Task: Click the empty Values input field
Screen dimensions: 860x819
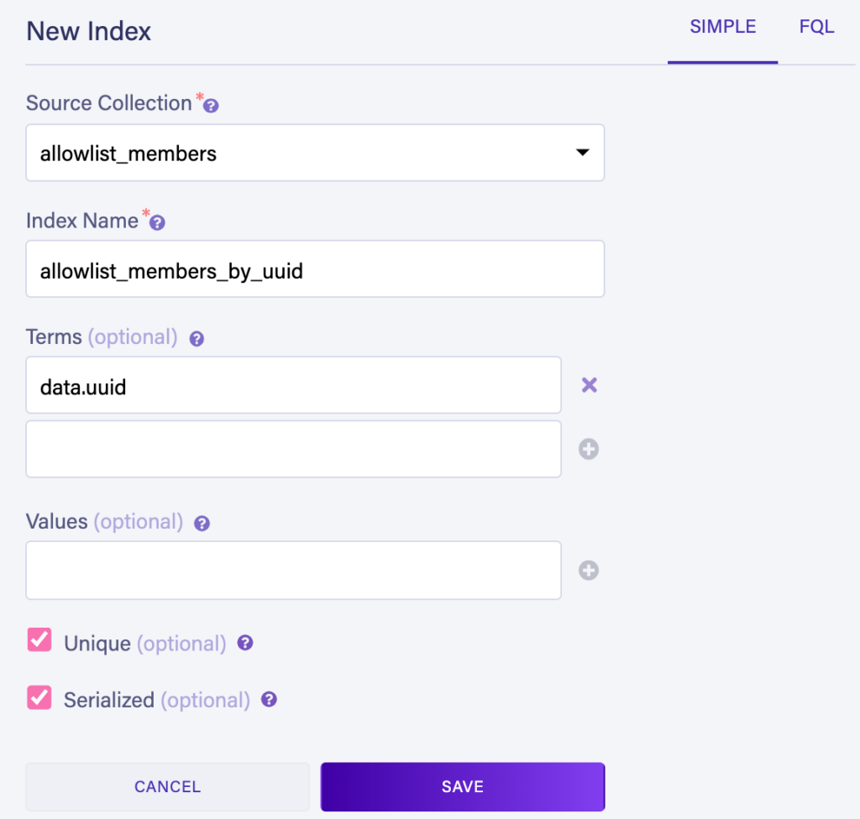Action: [293, 571]
